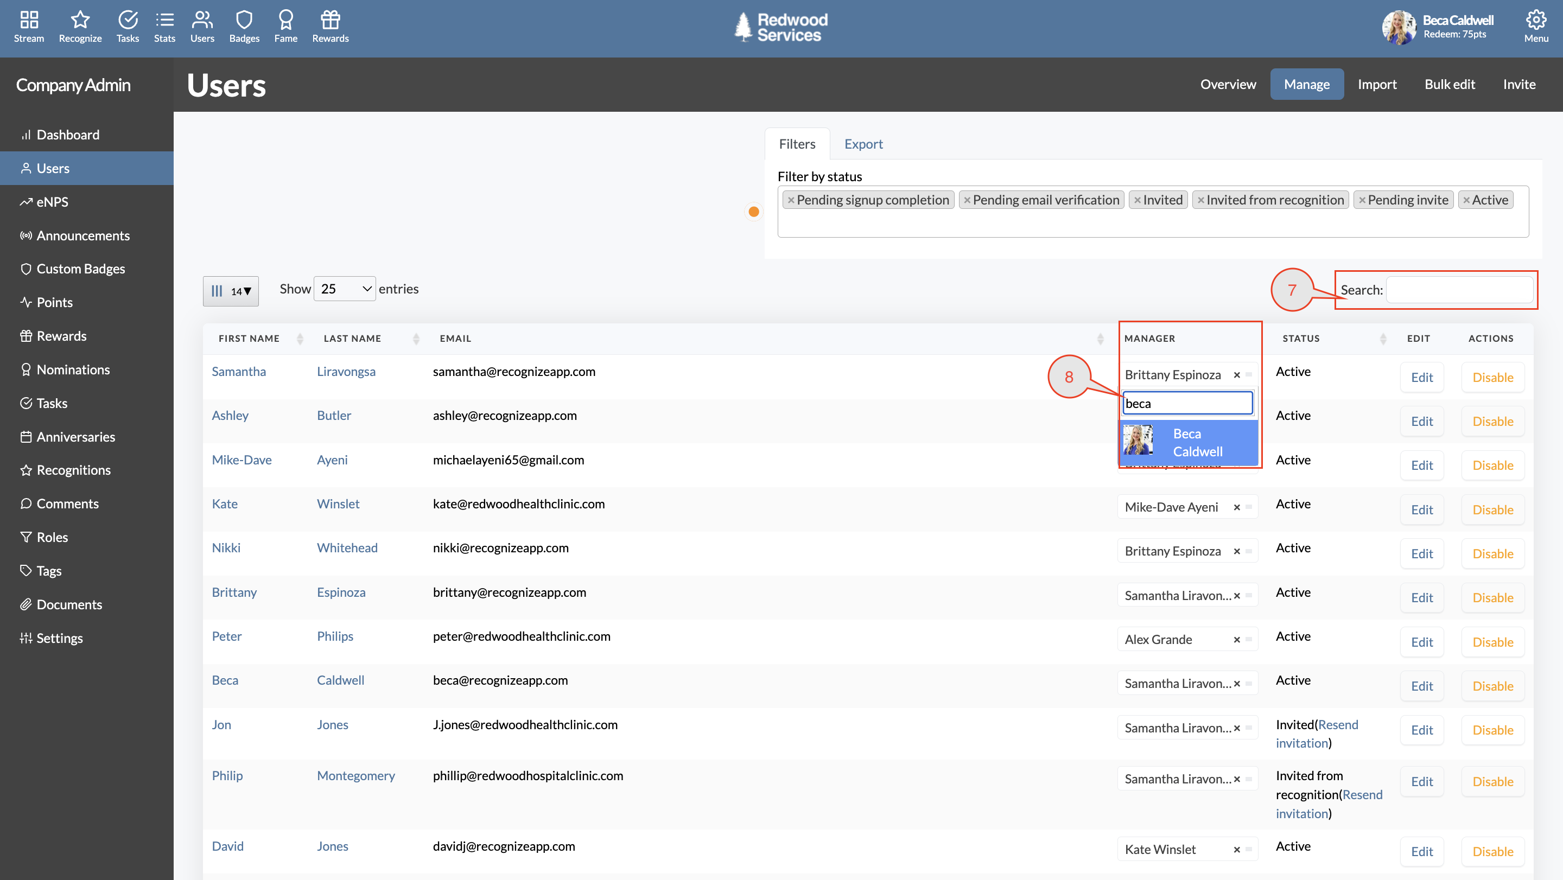This screenshot has width=1563, height=880.
Task: Select the Filters tab
Action: tap(797, 144)
